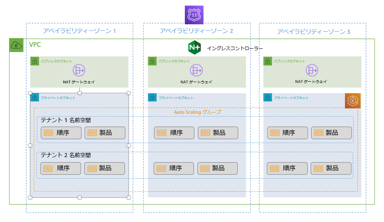Click bottom-left selection handle of selected subnet
The width and height of the screenshot is (384, 222).
tap(30, 197)
